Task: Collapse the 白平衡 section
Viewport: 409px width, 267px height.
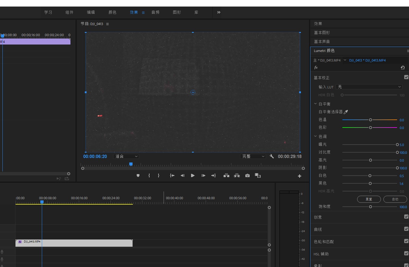Action: point(315,104)
